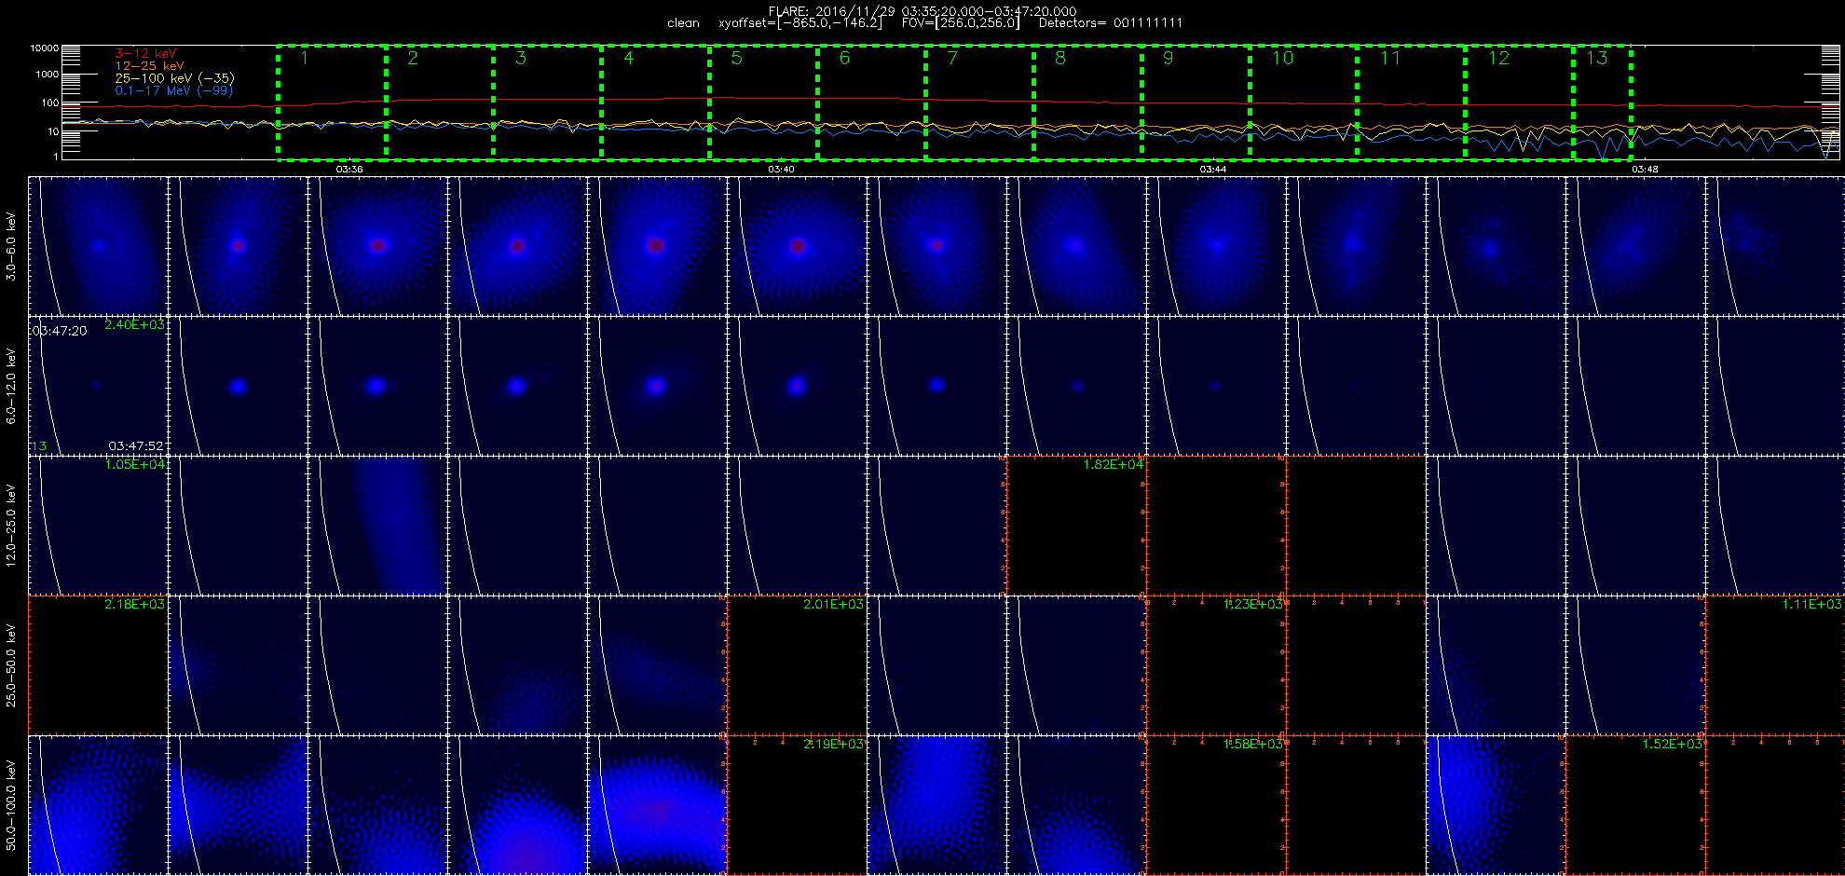Select interval 2 marker on the light curve
The height and width of the screenshot is (876, 1845).
click(x=413, y=58)
